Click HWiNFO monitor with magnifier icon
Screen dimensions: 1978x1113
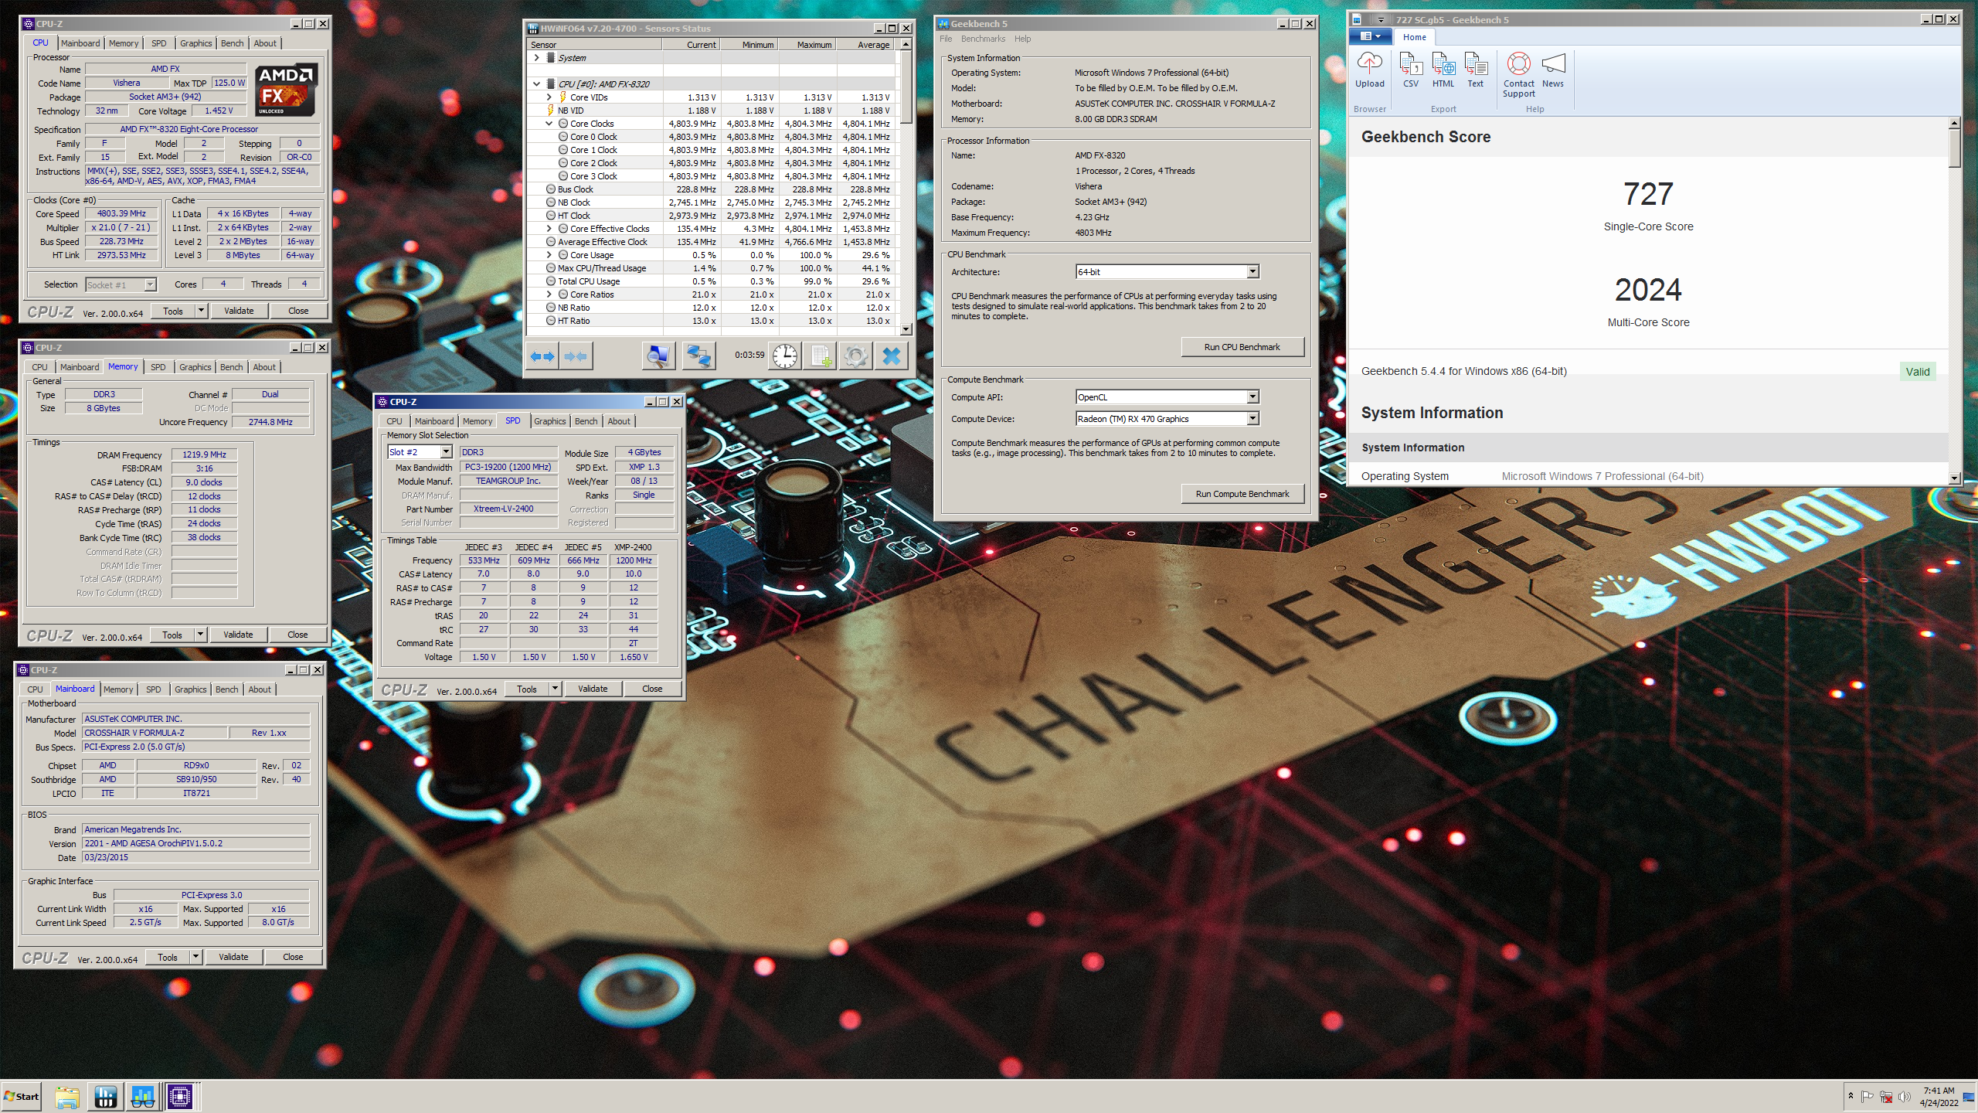(658, 356)
